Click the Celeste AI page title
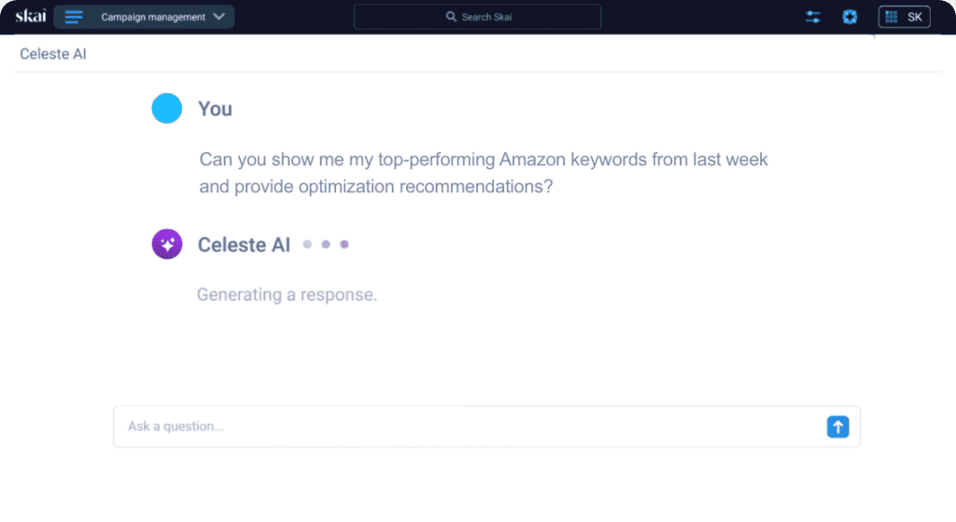This screenshot has width=956, height=522. [x=53, y=54]
